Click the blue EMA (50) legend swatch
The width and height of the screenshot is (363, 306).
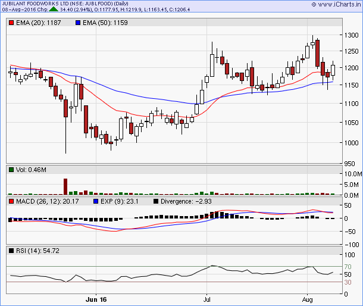[78, 23]
